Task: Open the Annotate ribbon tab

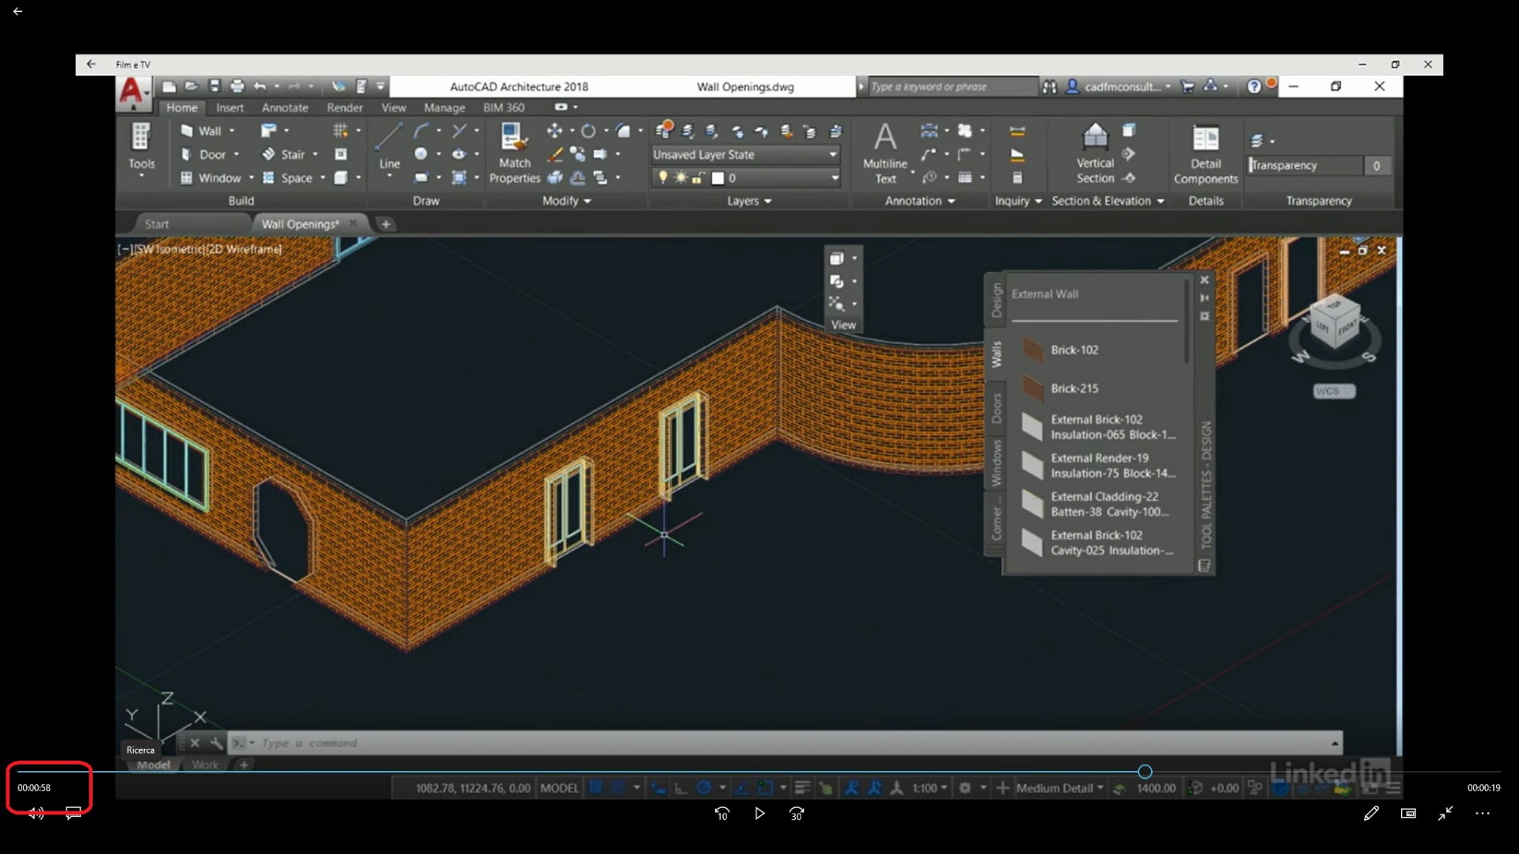Action: tap(285, 108)
